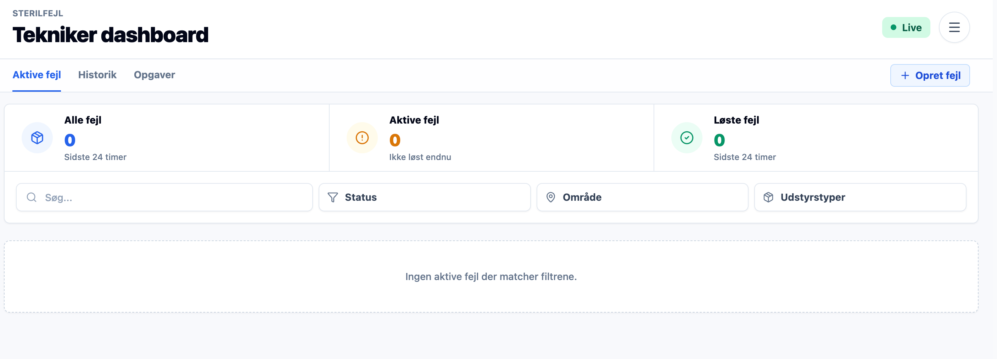Open the Status filter dropdown
Image resolution: width=997 pixels, height=359 pixels.
coord(425,197)
